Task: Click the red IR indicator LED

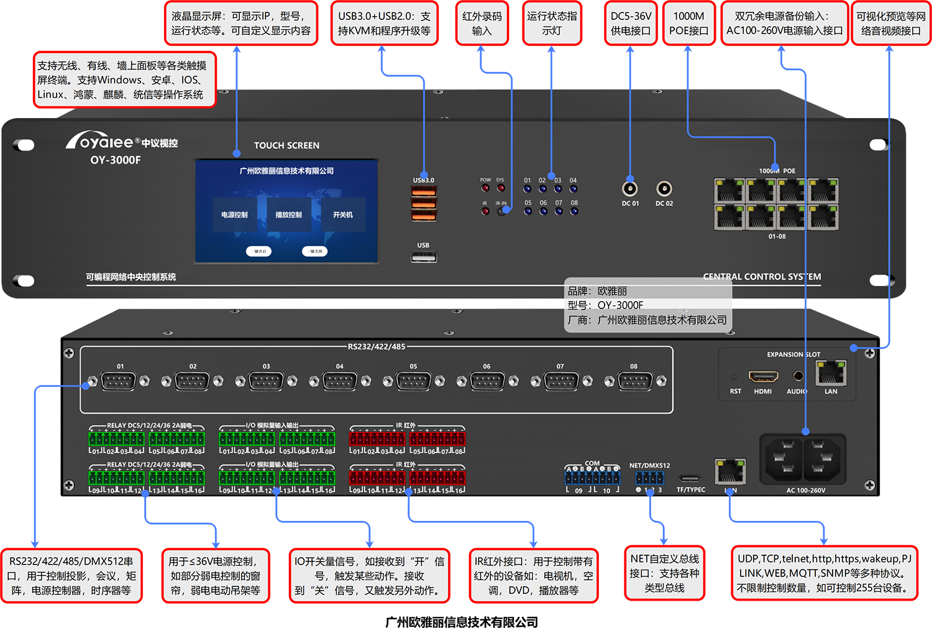Action: tap(485, 211)
